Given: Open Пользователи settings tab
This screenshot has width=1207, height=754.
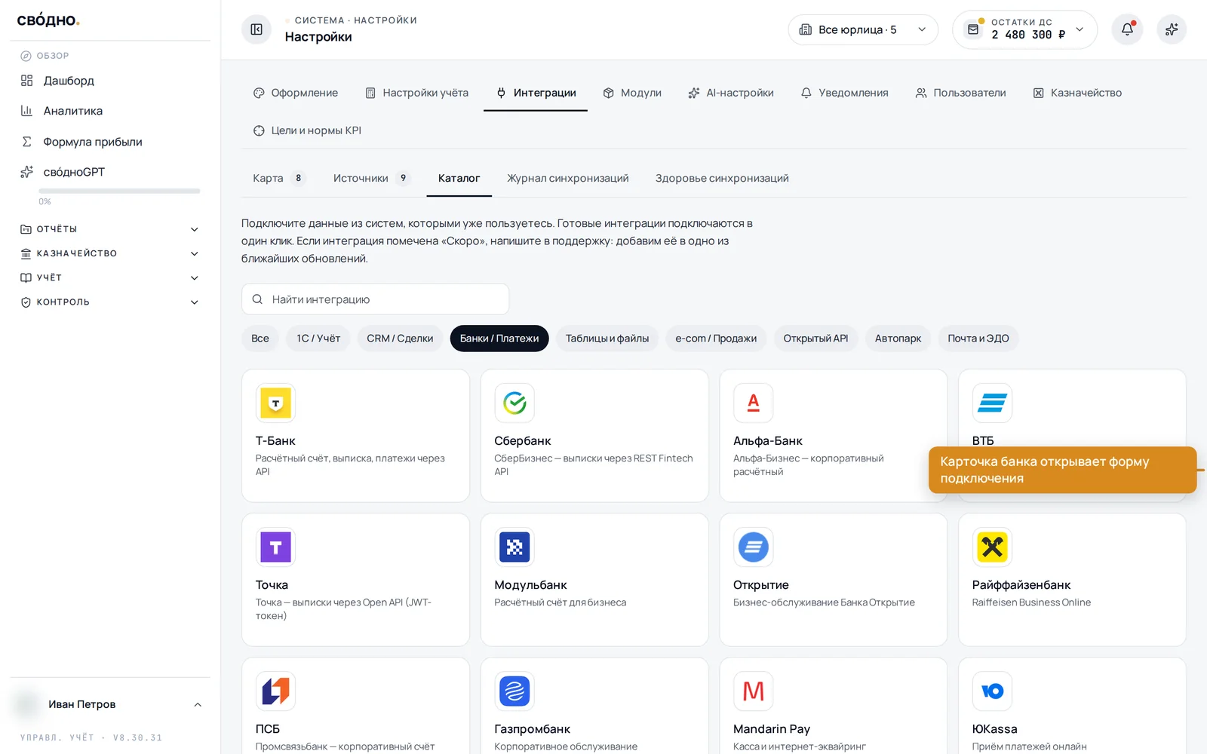Looking at the screenshot, I should coord(961,93).
